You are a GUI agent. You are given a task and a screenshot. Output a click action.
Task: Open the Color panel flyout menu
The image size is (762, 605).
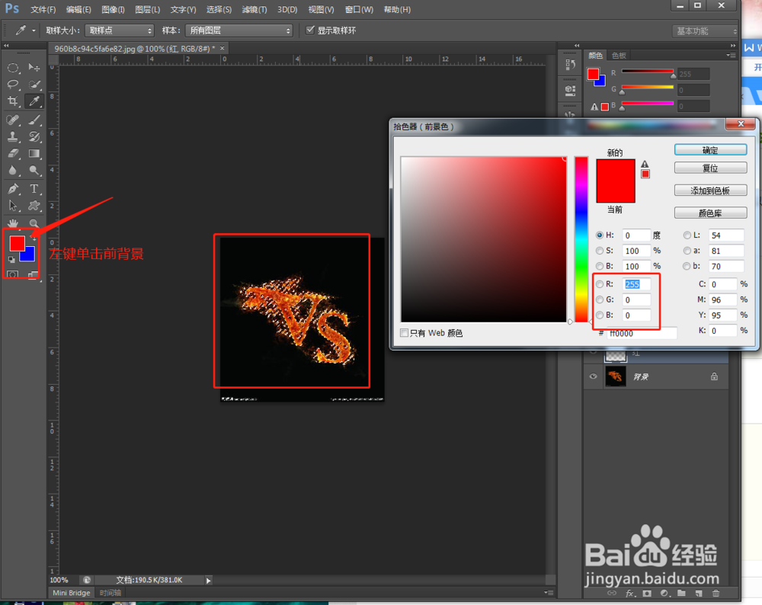click(x=731, y=56)
